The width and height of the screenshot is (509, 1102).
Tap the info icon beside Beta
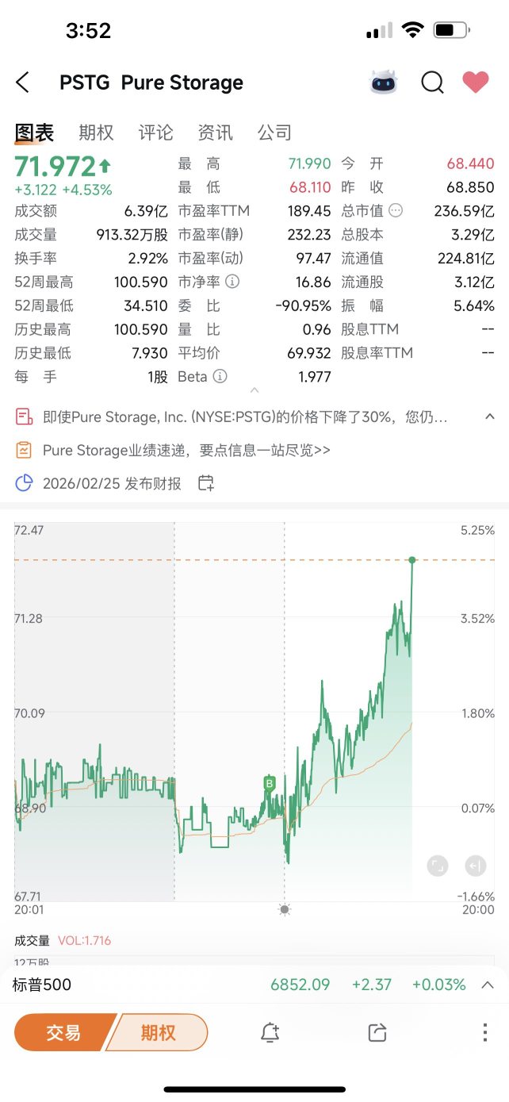(220, 377)
